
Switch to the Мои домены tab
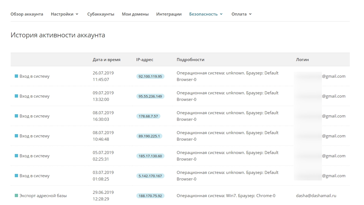pos(135,14)
